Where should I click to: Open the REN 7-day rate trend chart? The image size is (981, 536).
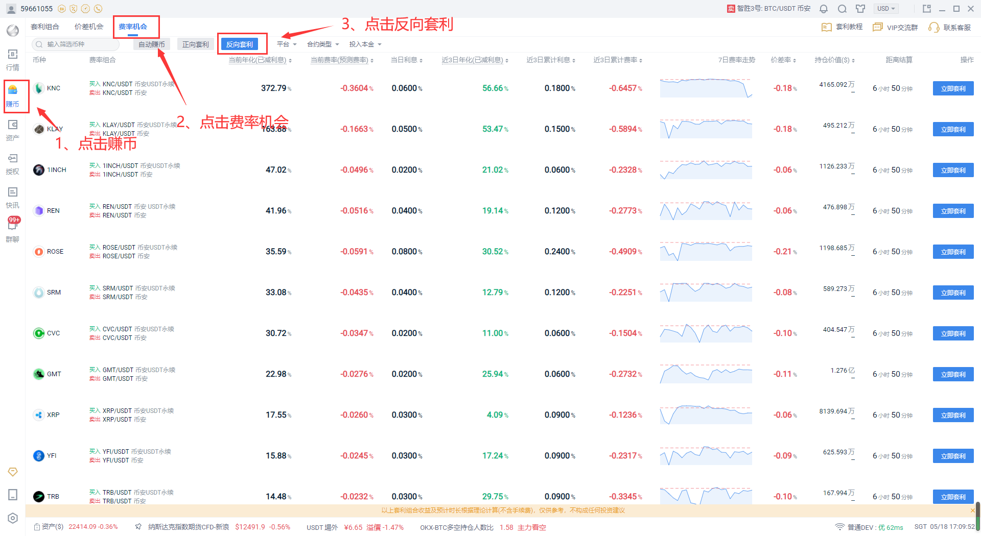pyautogui.click(x=706, y=211)
